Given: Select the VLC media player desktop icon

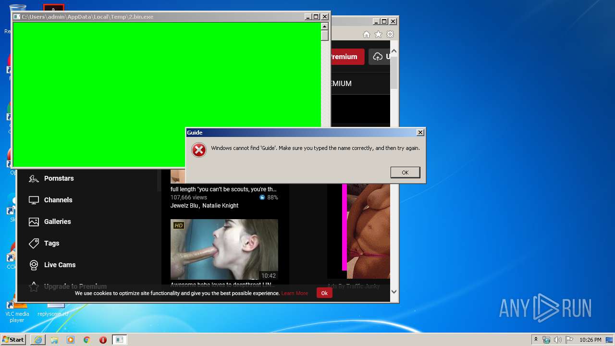Looking at the screenshot, I should coord(17,311).
